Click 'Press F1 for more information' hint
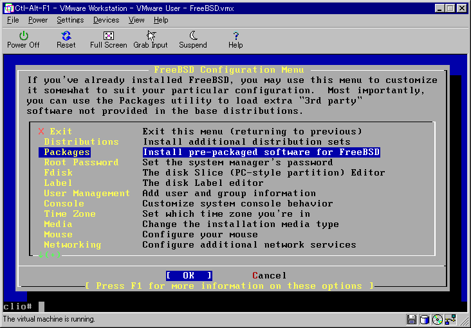This screenshot has height=328, width=471. (230, 286)
